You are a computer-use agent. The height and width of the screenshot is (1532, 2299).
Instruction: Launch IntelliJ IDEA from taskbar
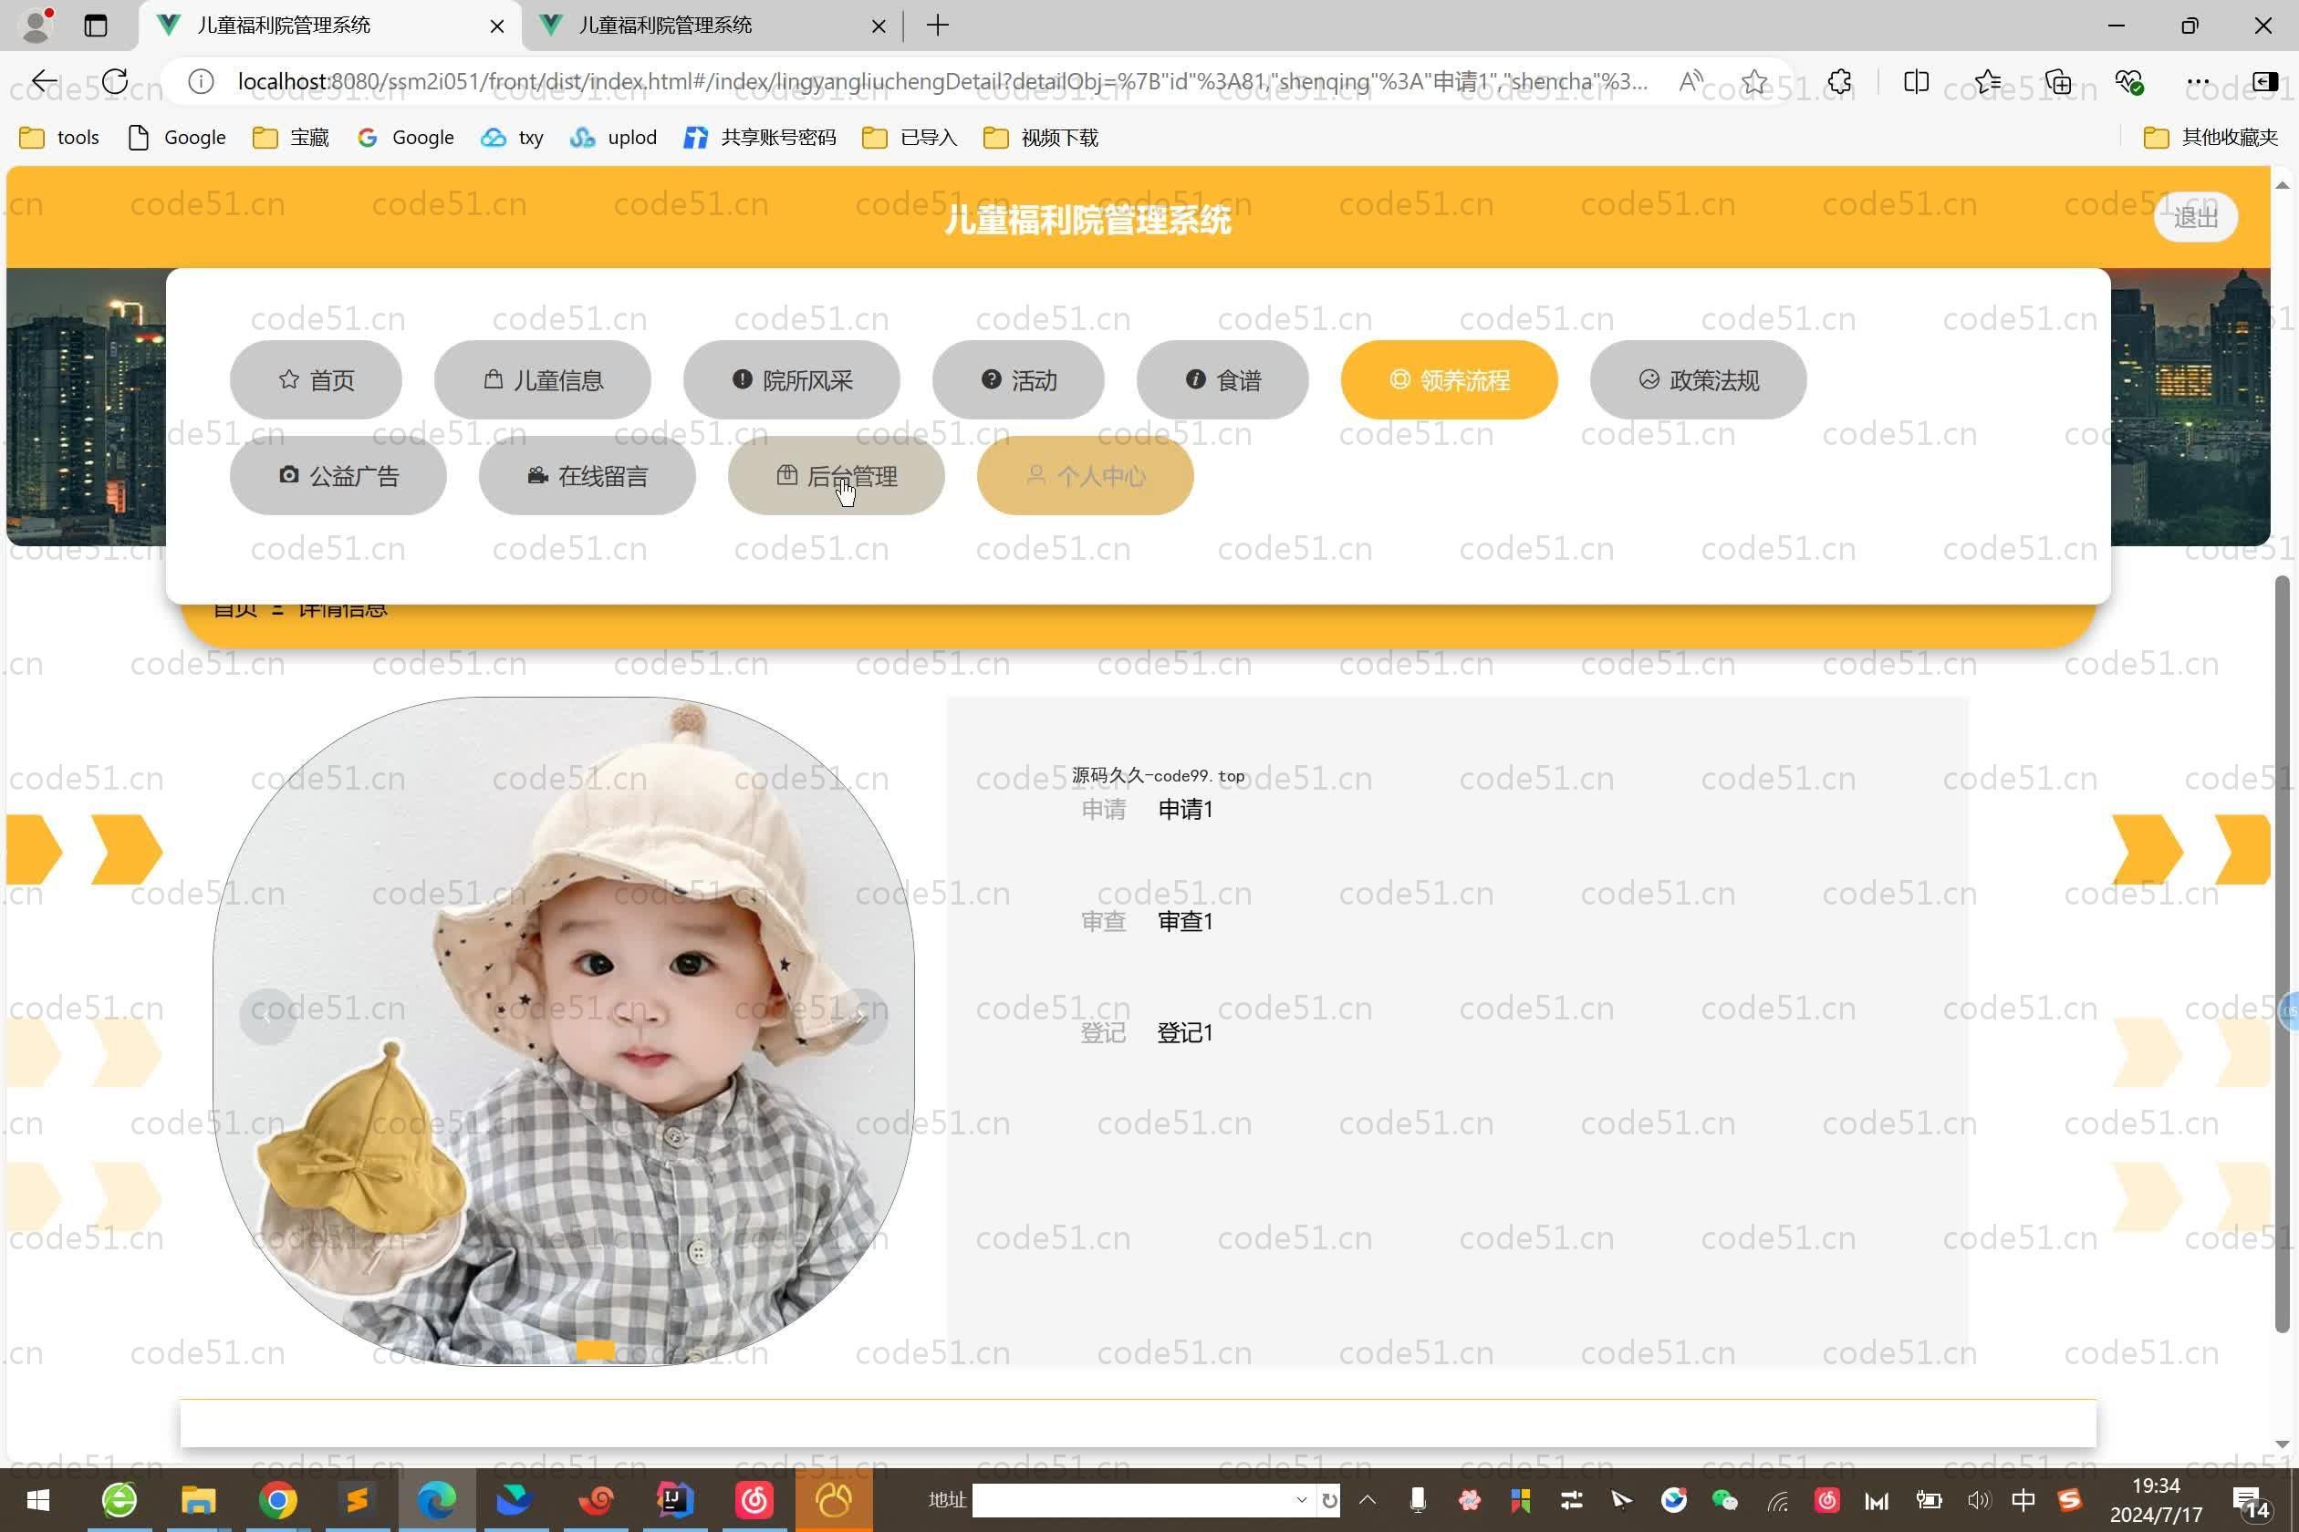[x=673, y=1500]
